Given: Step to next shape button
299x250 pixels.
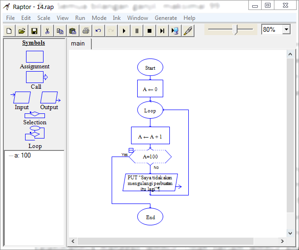Looking at the screenshot, I should click(162, 31).
